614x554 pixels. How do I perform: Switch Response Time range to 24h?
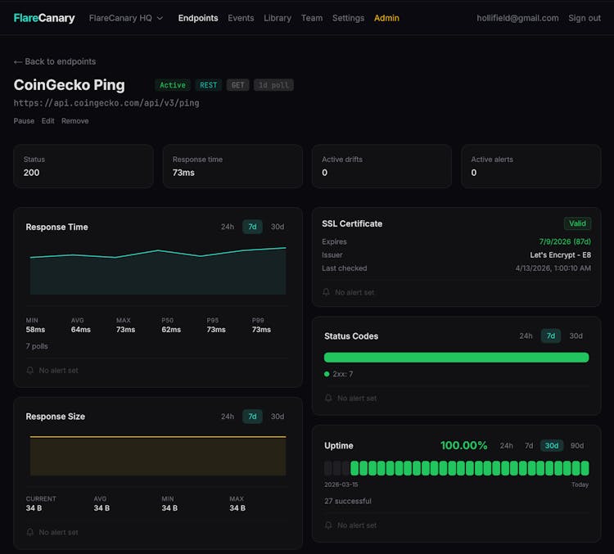point(228,227)
